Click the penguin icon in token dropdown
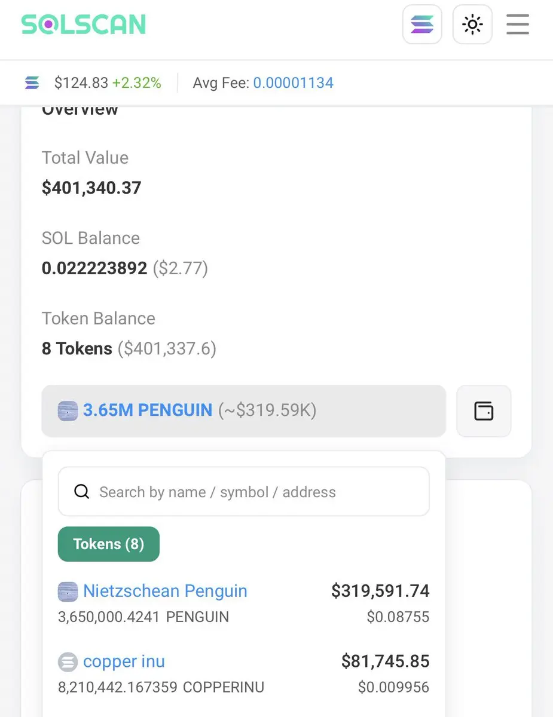The image size is (553, 717). 68,411
